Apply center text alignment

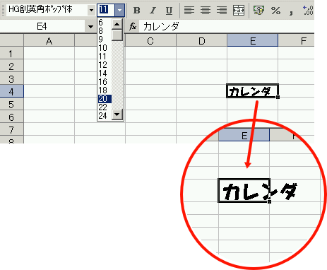(206, 11)
